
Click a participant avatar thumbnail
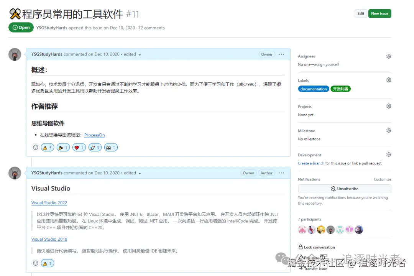pyautogui.click(x=302, y=229)
